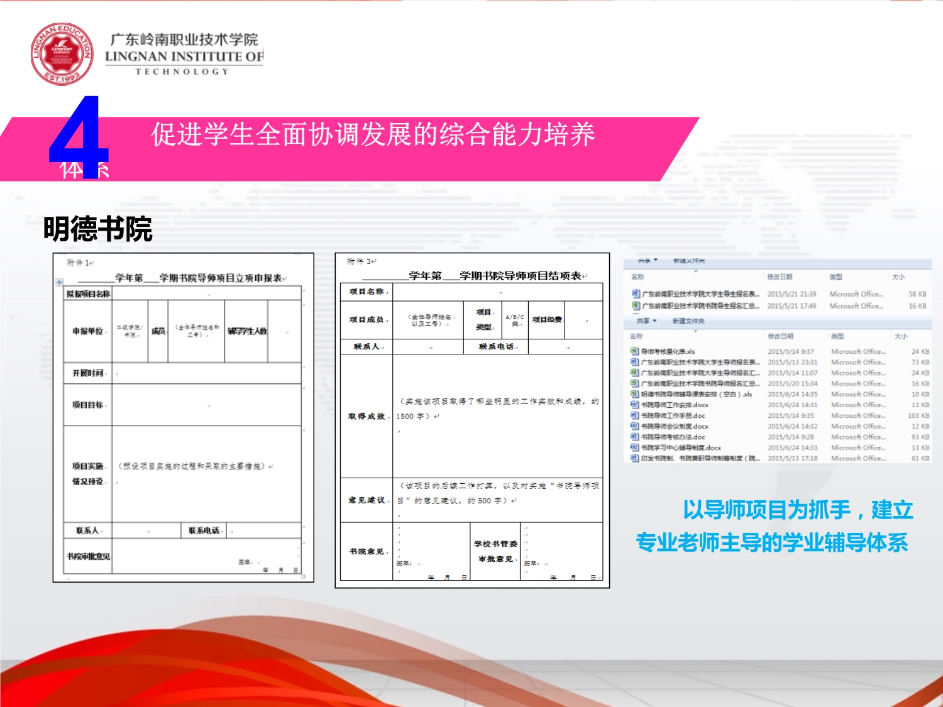Click the Excel icon of 明德书院导师辅导课表安排（空白）.xls
Image resolution: width=943 pixels, height=707 pixels.
(x=635, y=395)
